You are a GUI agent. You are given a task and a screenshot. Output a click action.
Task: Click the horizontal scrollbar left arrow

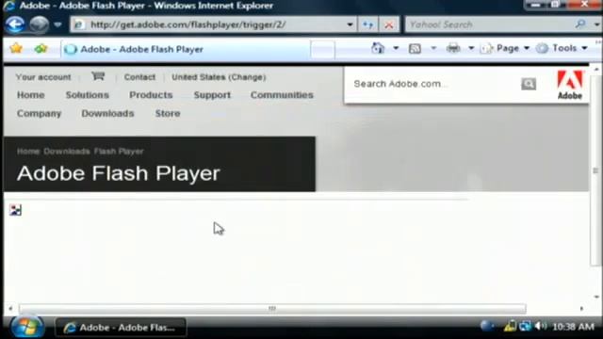(10, 308)
